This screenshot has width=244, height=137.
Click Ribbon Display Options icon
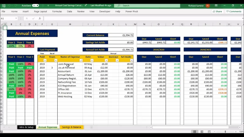216,5
